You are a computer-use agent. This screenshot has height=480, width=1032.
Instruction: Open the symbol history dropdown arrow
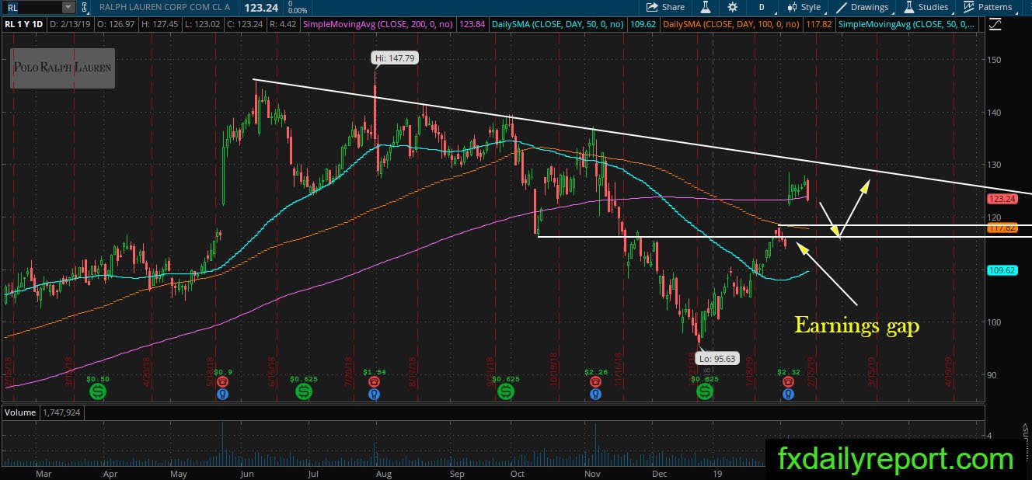[x=68, y=7]
